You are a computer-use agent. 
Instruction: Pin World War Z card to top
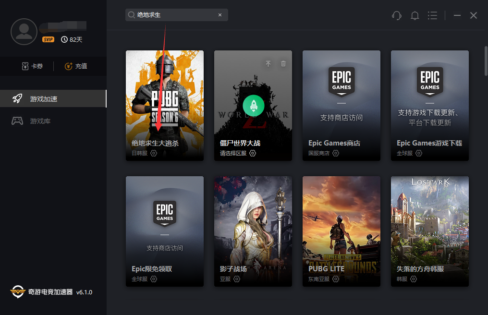(x=268, y=63)
